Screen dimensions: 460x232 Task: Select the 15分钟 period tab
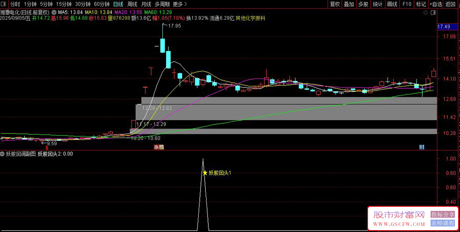point(63,4)
